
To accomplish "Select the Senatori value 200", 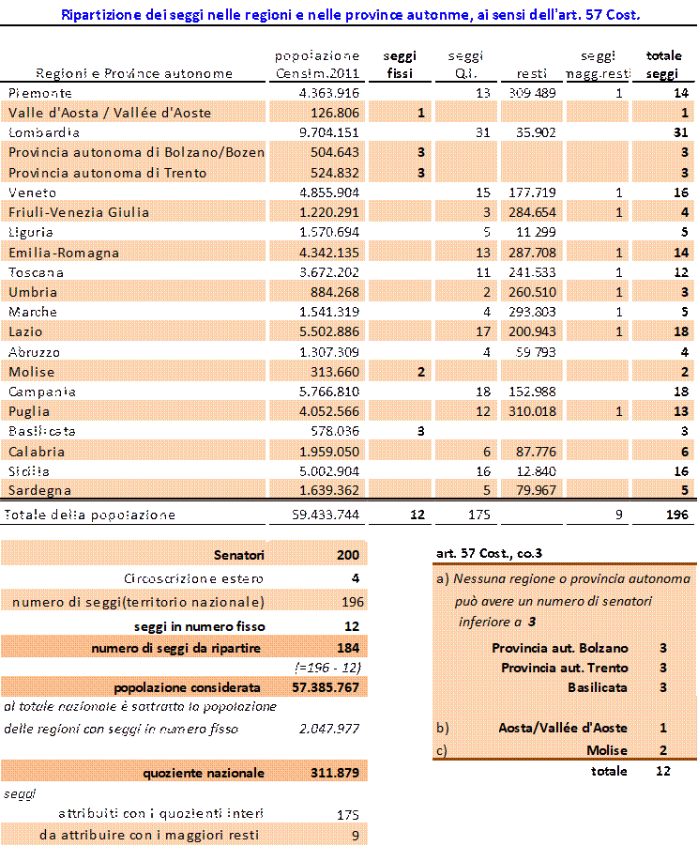I will pyautogui.click(x=348, y=555).
